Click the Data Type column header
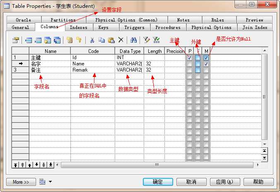 pyautogui.click(x=130, y=51)
